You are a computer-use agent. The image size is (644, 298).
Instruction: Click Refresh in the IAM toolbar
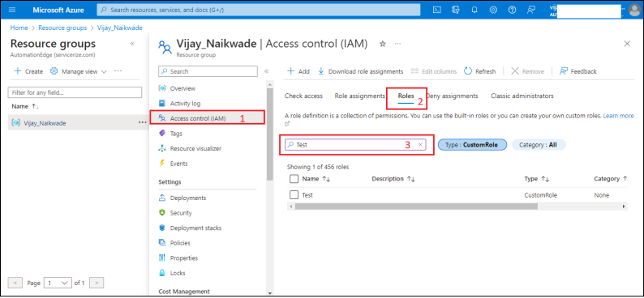coord(479,71)
